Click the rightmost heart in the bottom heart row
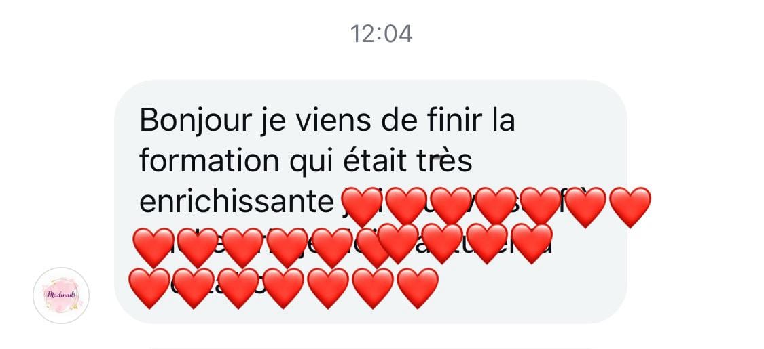 tap(418, 288)
